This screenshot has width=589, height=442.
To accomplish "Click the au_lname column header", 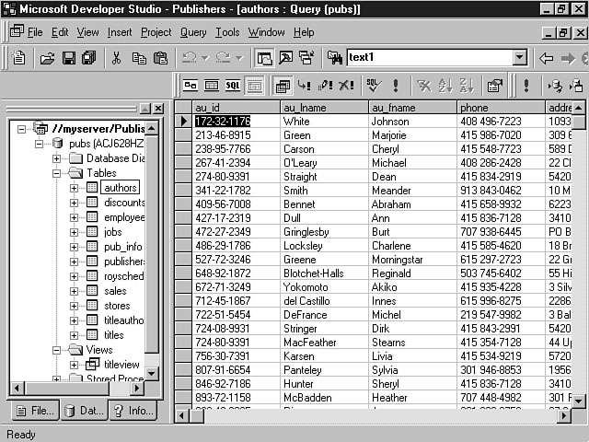I will coord(324,108).
